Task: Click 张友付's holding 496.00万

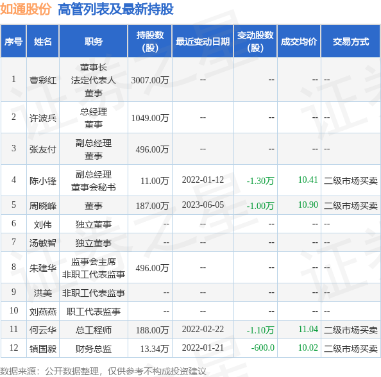Action: [152, 149]
